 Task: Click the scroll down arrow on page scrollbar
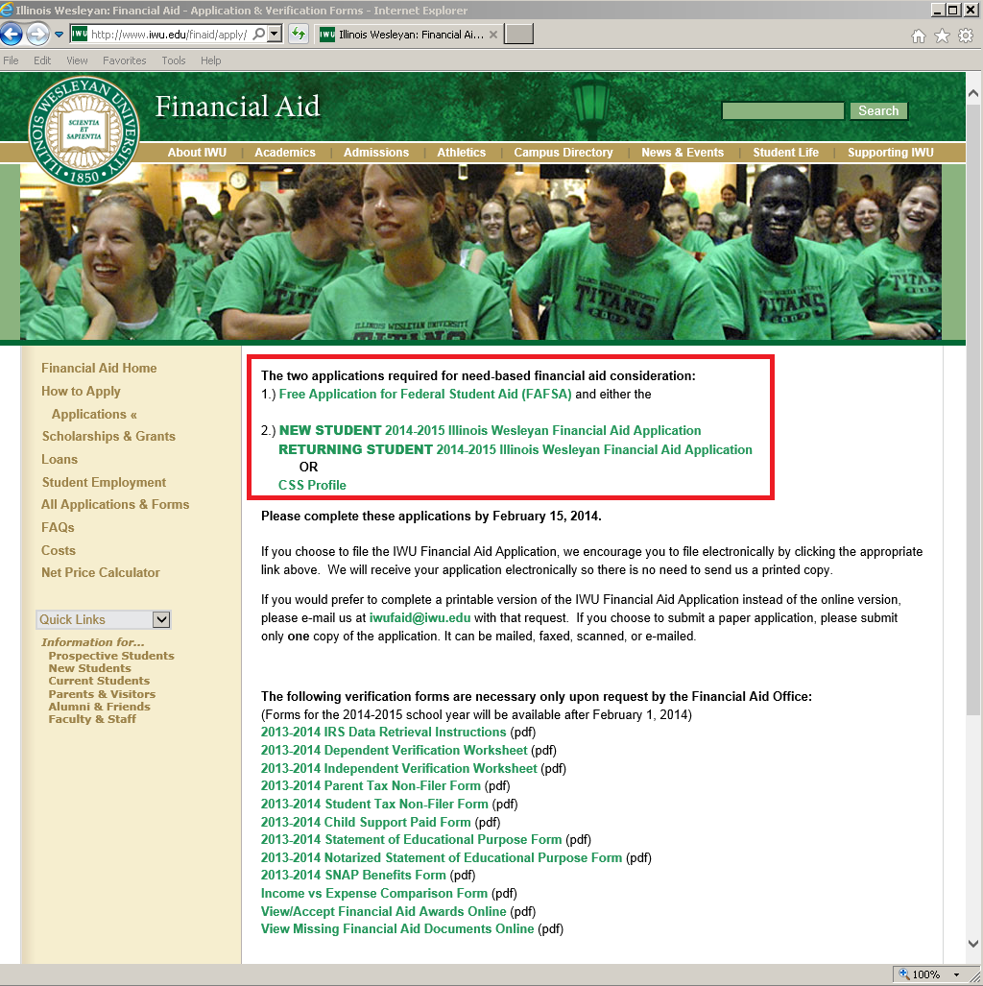point(973,943)
